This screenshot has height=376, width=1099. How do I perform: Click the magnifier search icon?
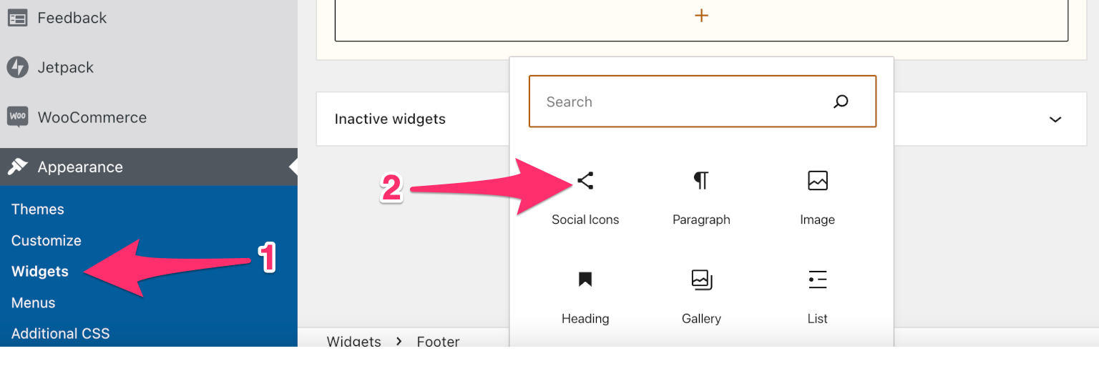[x=841, y=102]
